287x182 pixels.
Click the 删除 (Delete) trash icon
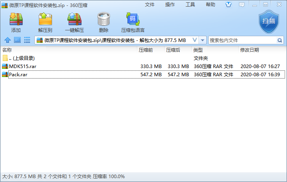pyautogui.click(x=104, y=19)
